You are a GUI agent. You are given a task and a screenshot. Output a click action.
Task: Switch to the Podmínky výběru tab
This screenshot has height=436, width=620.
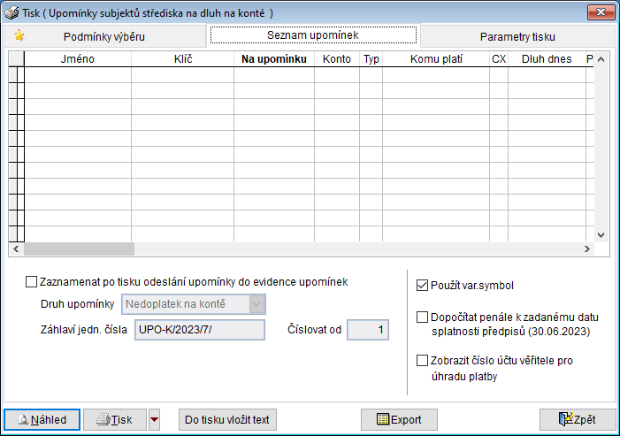coord(104,37)
